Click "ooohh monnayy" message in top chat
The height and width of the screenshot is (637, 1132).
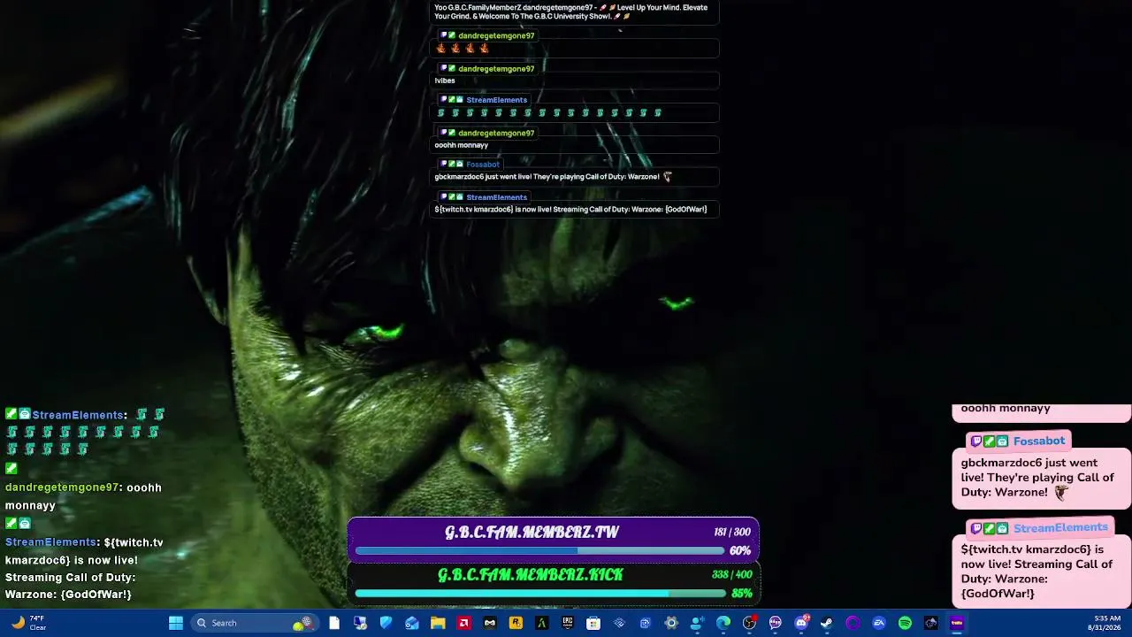pyautogui.click(x=461, y=145)
